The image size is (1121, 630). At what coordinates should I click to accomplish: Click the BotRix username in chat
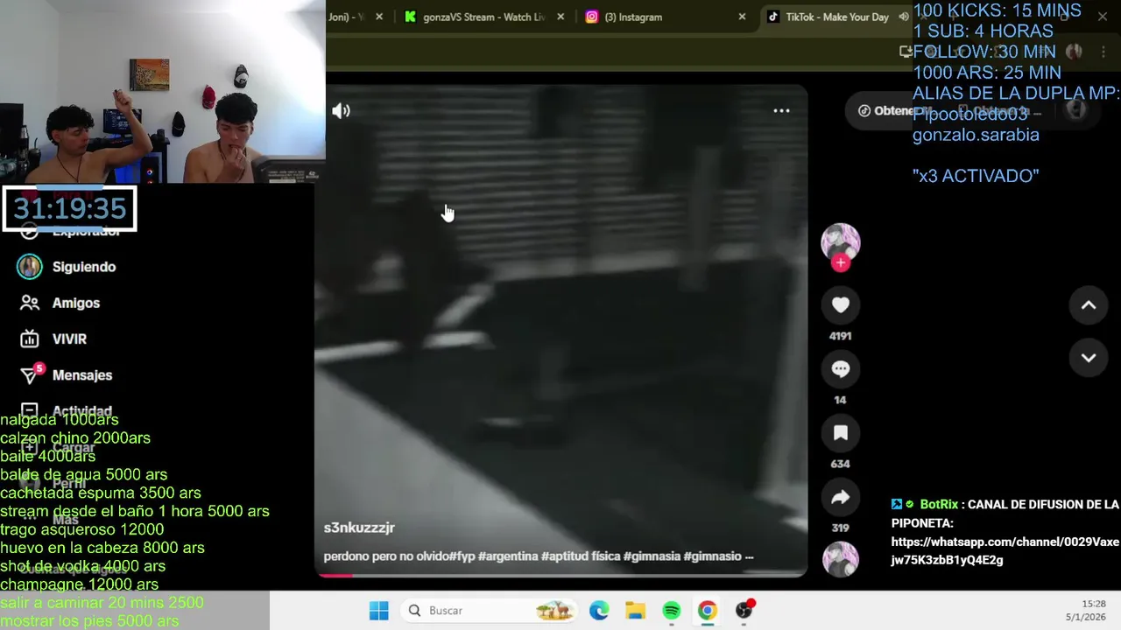coord(939,505)
